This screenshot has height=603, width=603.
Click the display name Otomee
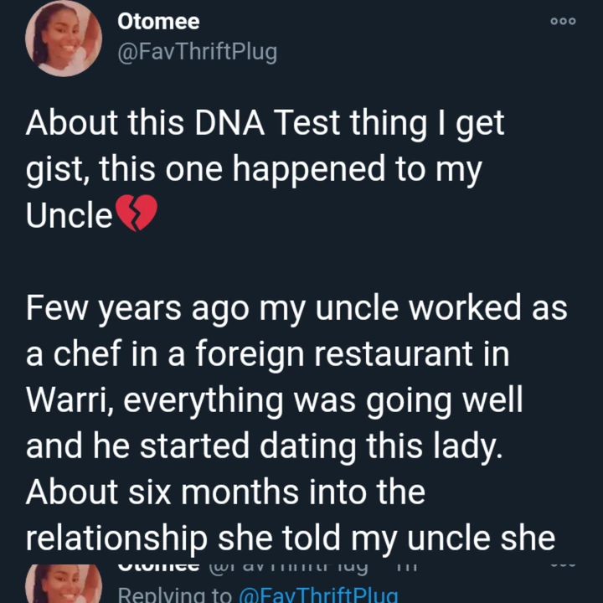pos(158,22)
